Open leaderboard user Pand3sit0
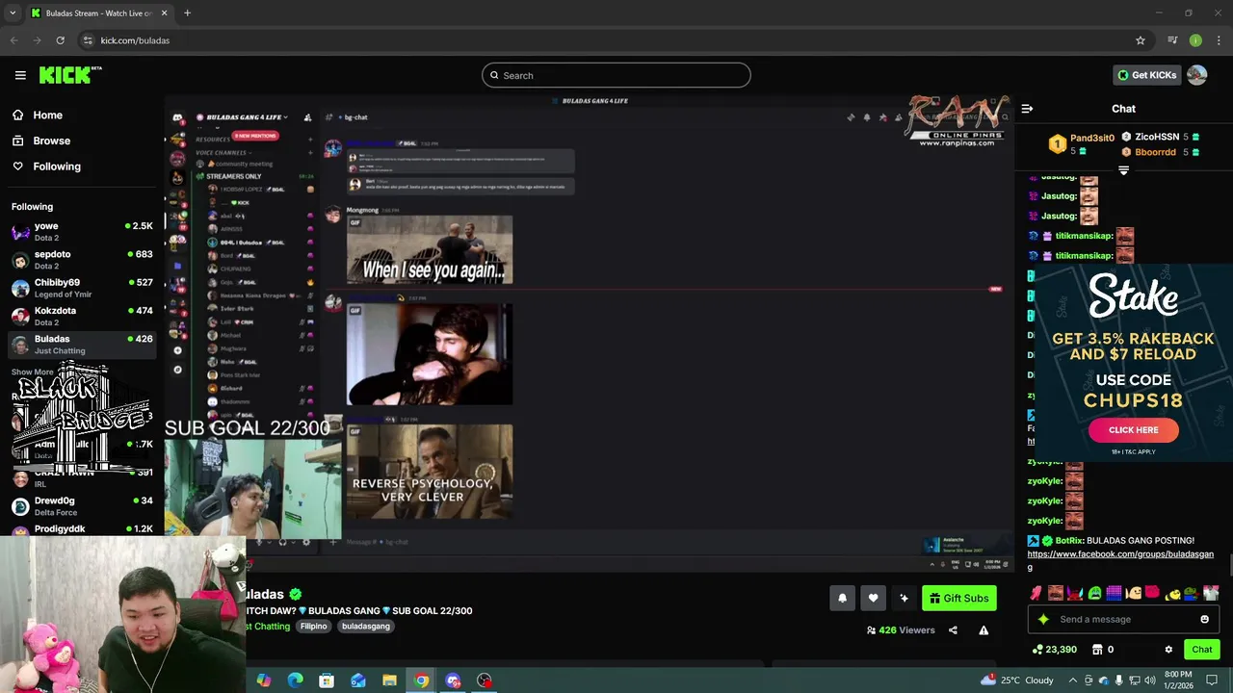 tap(1092, 139)
